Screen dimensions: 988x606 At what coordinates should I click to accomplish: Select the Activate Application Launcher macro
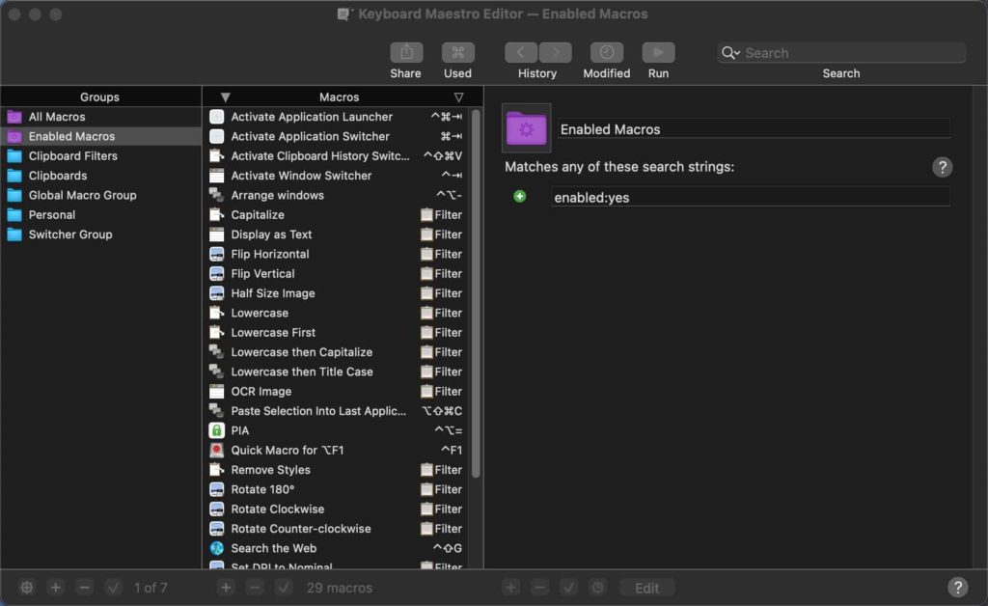337,117
